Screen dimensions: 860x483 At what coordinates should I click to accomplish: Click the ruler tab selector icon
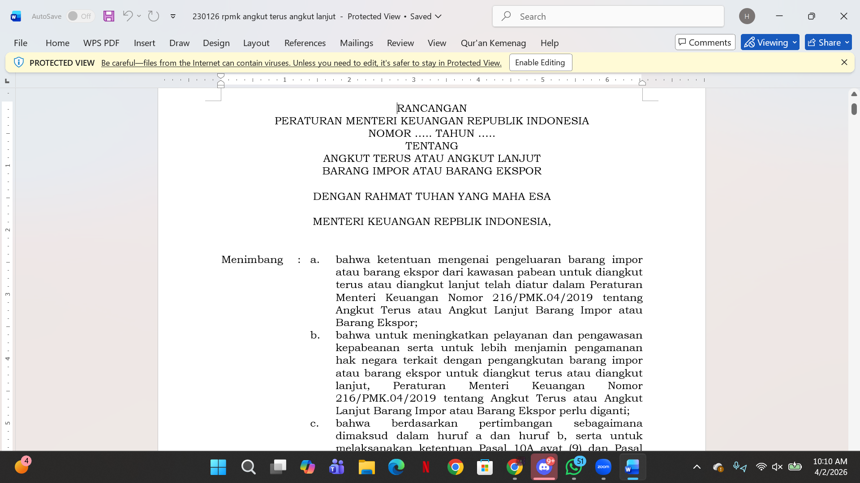[x=7, y=81]
